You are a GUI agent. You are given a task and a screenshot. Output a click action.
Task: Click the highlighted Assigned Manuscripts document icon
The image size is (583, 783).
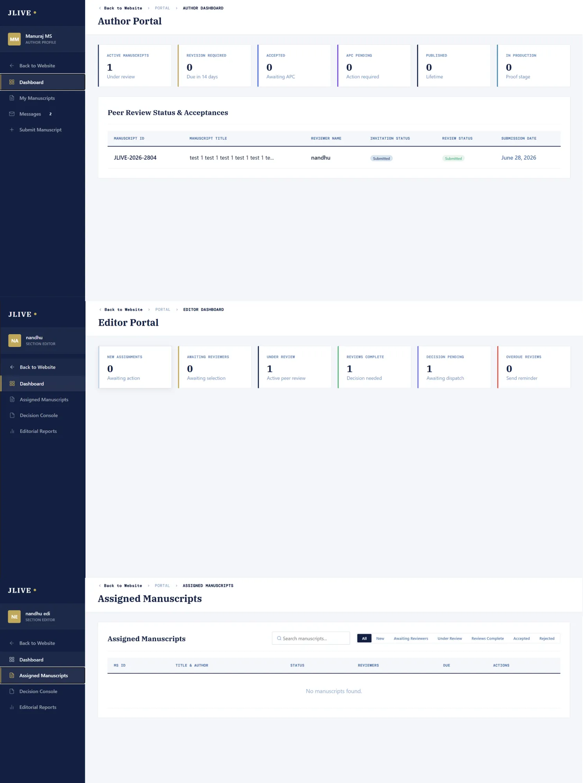[12, 675]
